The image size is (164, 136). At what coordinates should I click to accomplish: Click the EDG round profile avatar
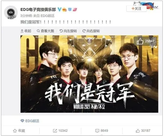click(11, 12)
